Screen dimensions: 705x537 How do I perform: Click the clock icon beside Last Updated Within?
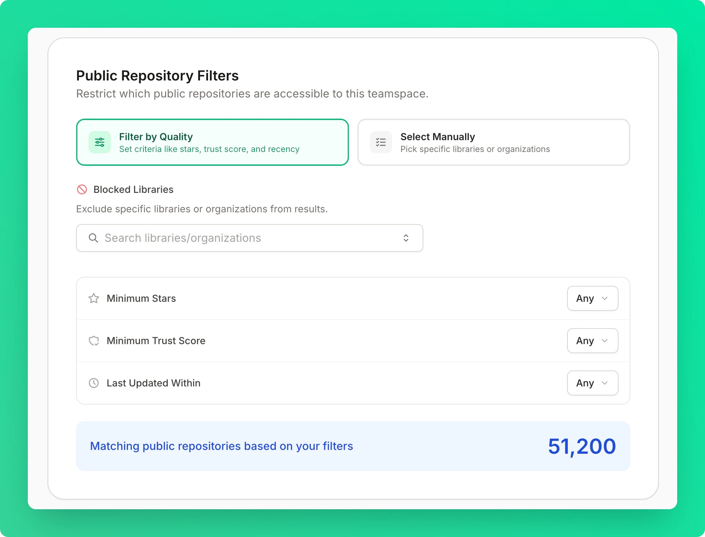pos(93,383)
